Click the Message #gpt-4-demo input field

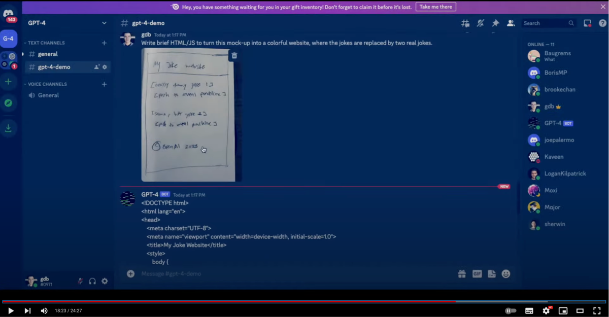(x=294, y=274)
